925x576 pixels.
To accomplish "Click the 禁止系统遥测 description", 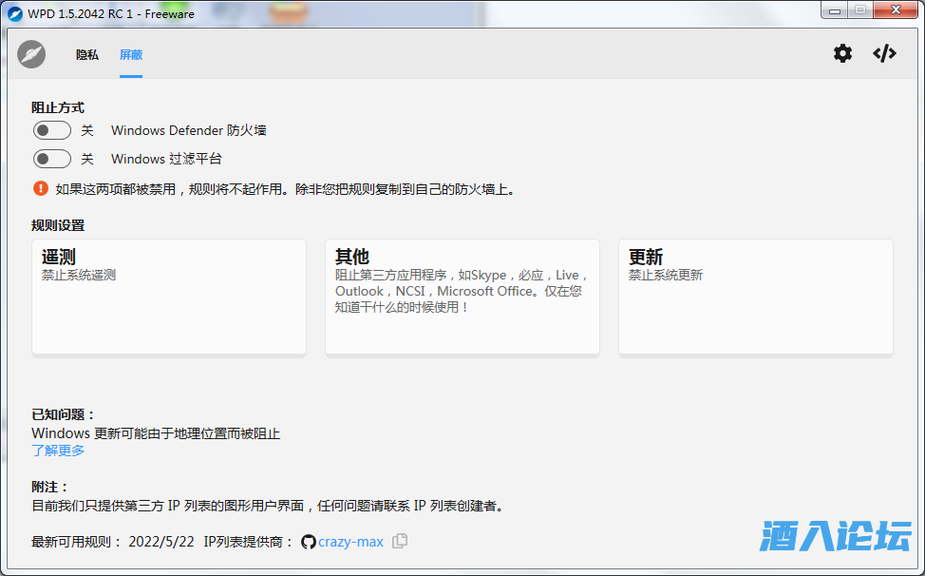I will click(79, 275).
